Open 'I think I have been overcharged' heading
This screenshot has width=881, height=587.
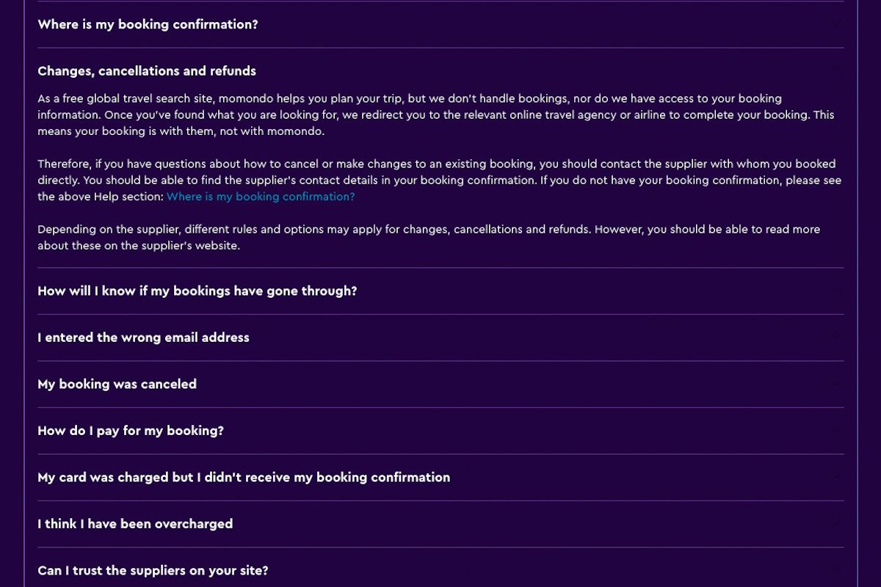[135, 524]
